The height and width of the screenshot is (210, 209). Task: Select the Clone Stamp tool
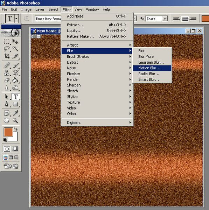tap(6, 73)
